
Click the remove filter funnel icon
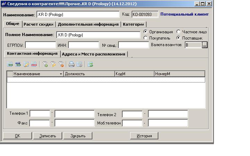[x=61, y=64]
